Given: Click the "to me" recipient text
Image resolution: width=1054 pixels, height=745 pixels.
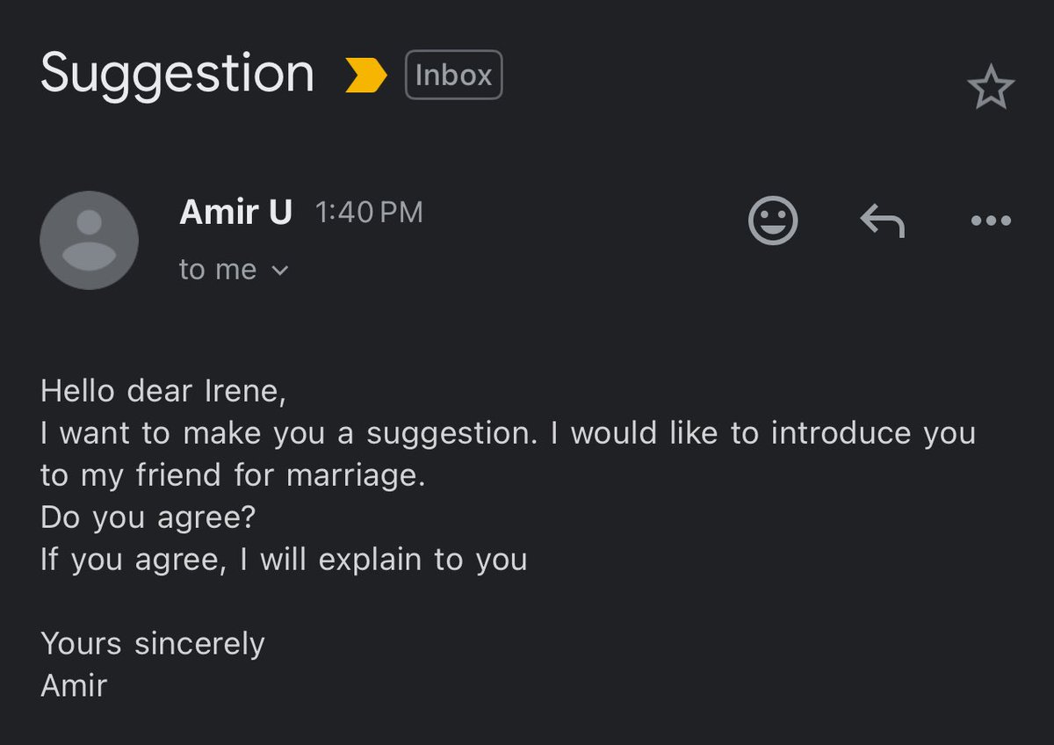Looking at the screenshot, I should coord(218,270).
